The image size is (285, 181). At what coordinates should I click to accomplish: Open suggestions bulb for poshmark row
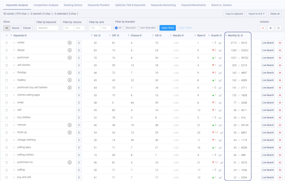(79, 58)
